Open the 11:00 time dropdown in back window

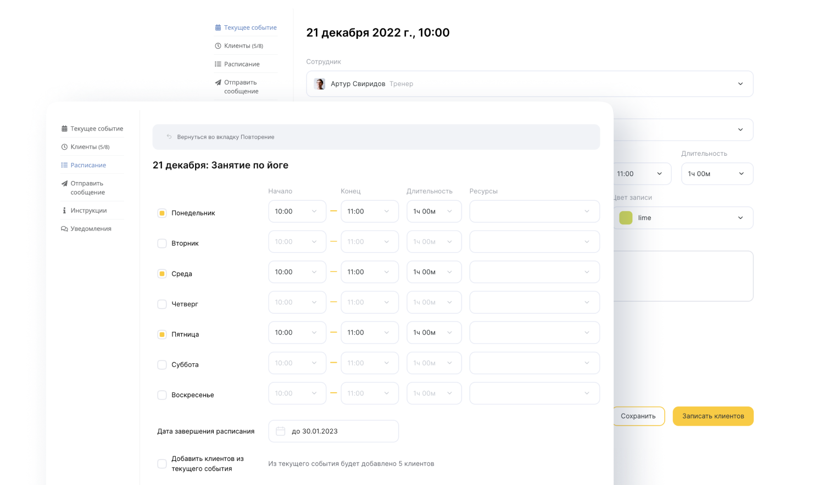click(642, 174)
